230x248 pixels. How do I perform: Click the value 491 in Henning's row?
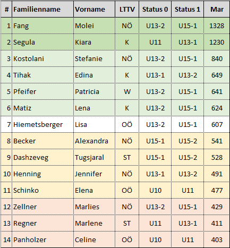[x=217, y=174]
